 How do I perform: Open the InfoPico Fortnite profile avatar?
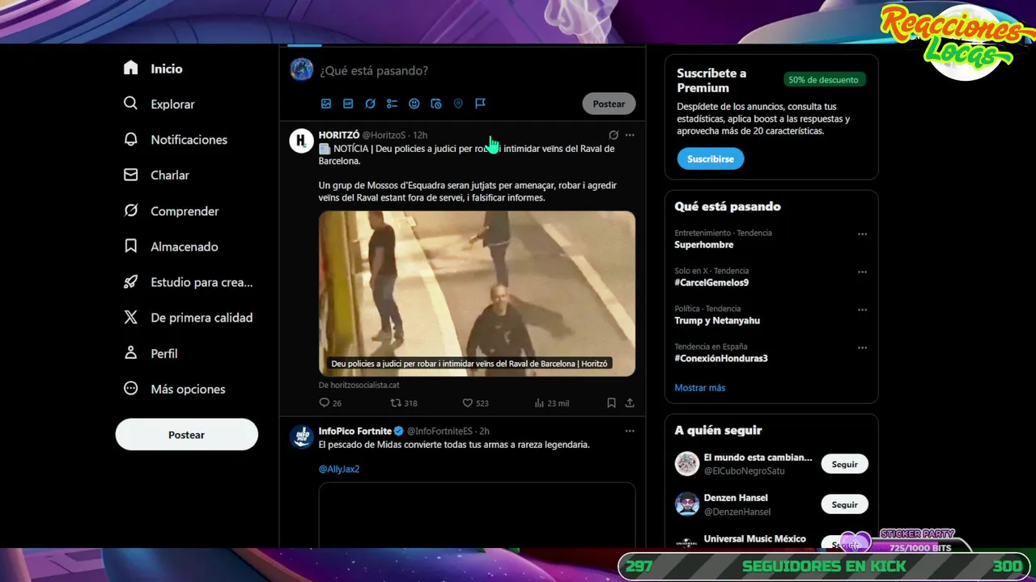coord(302,436)
